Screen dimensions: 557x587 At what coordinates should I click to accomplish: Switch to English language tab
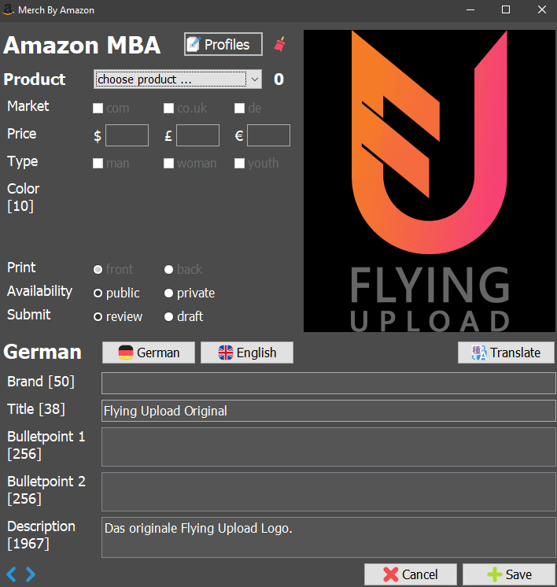pos(247,353)
